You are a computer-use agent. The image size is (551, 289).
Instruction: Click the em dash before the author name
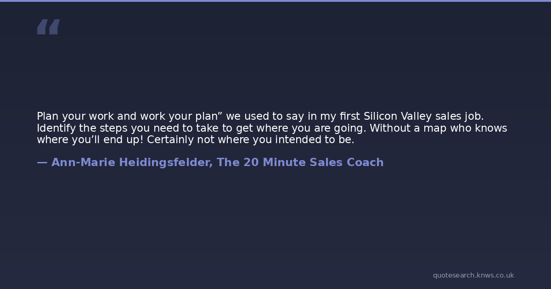(42, 162)
